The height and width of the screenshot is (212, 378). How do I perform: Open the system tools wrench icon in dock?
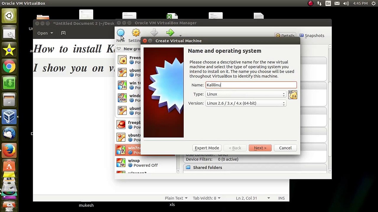[x=9, y=33]
